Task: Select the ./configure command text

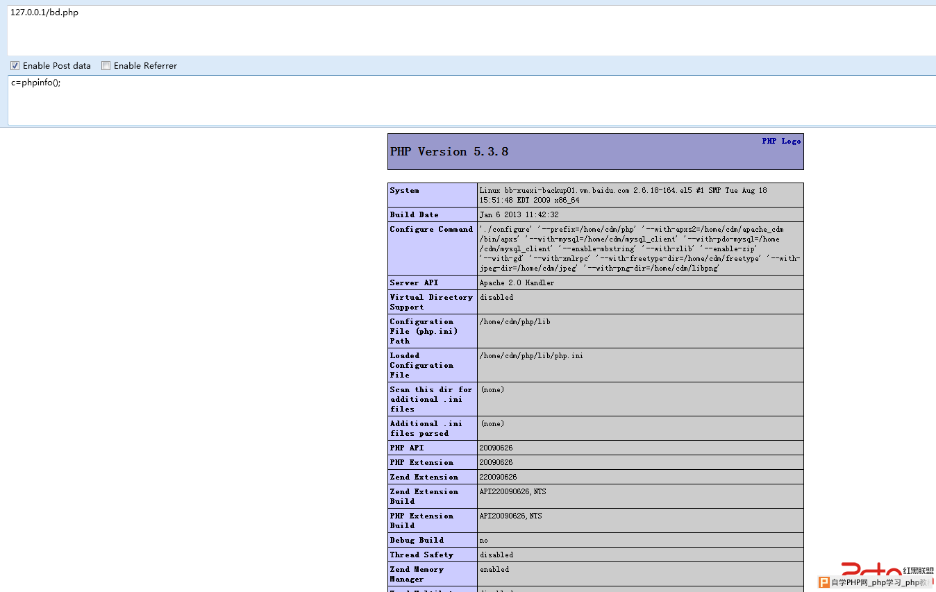Action: point(640,248)
